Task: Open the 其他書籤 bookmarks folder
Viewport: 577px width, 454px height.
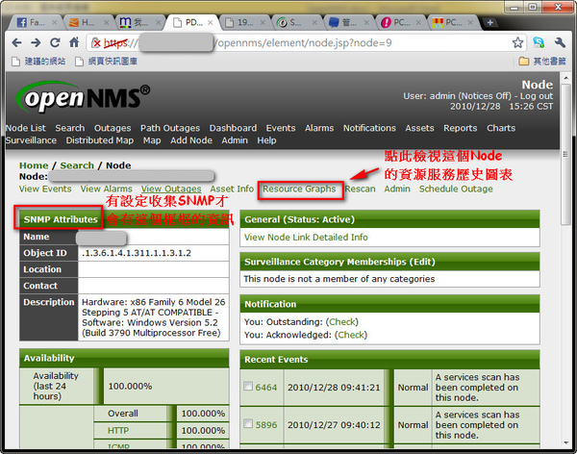Action: tap(542, 62)
